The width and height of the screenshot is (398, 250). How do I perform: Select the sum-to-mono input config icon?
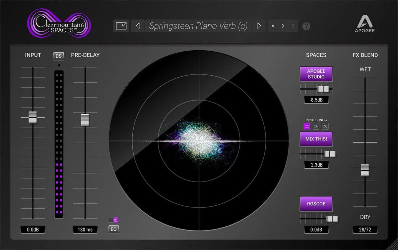tap(316, 126)
